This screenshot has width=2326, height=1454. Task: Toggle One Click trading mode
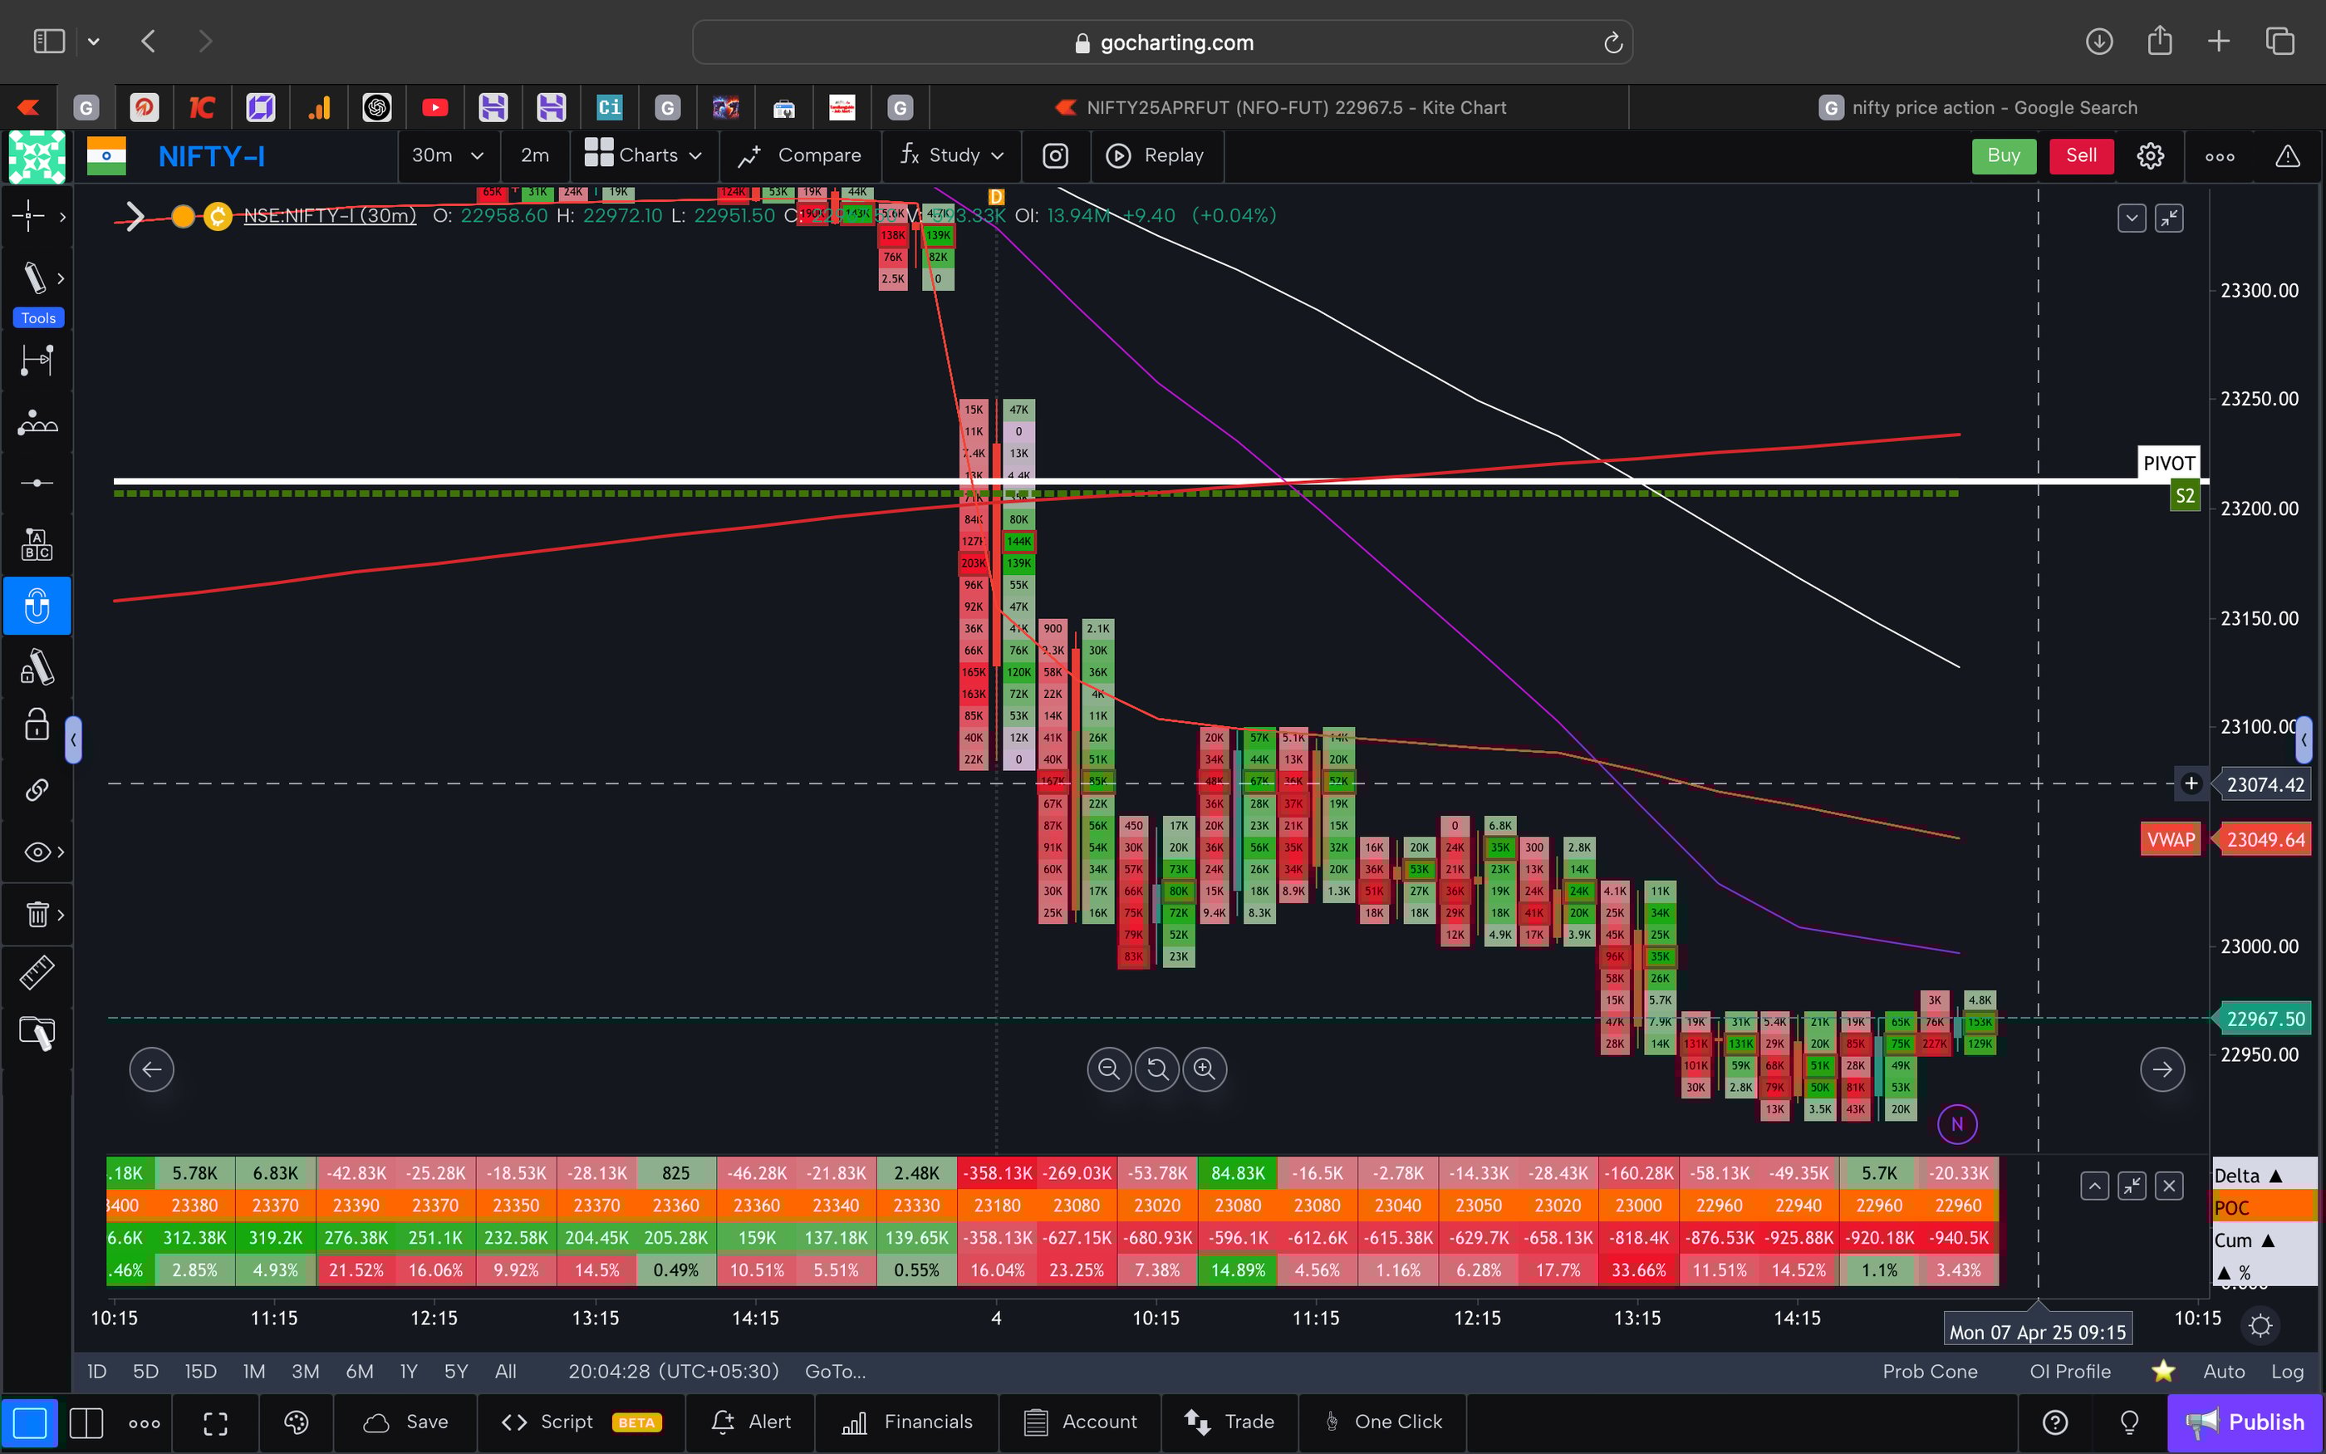[x=1382, y=1422]
